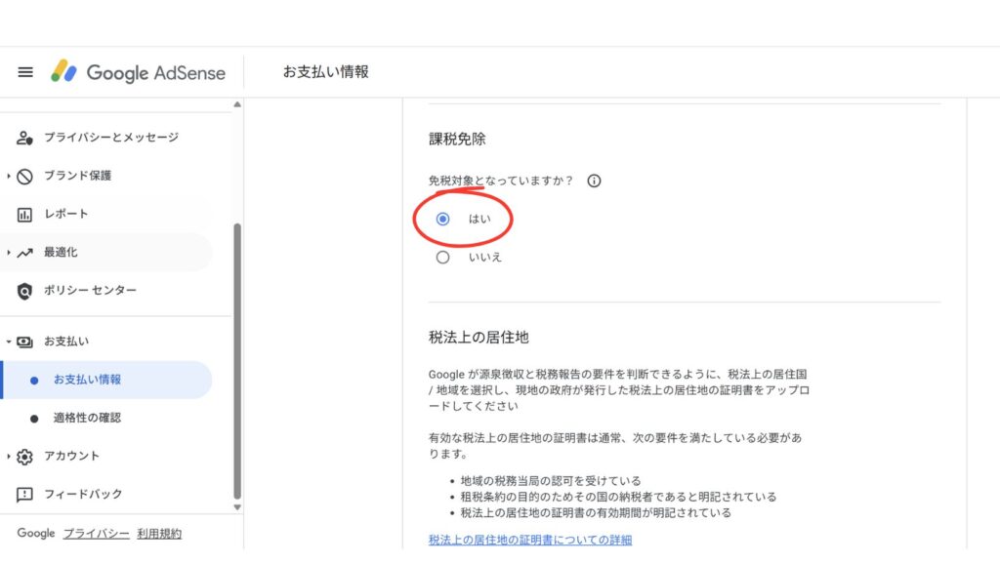This screenshot has width=1000, height=563.
Task: Click the フィードバック speech bubble icon
Action: 24,495
